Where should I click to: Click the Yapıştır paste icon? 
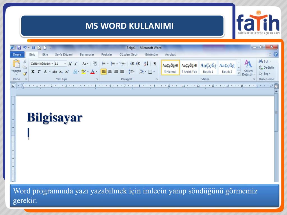[16, 64]
